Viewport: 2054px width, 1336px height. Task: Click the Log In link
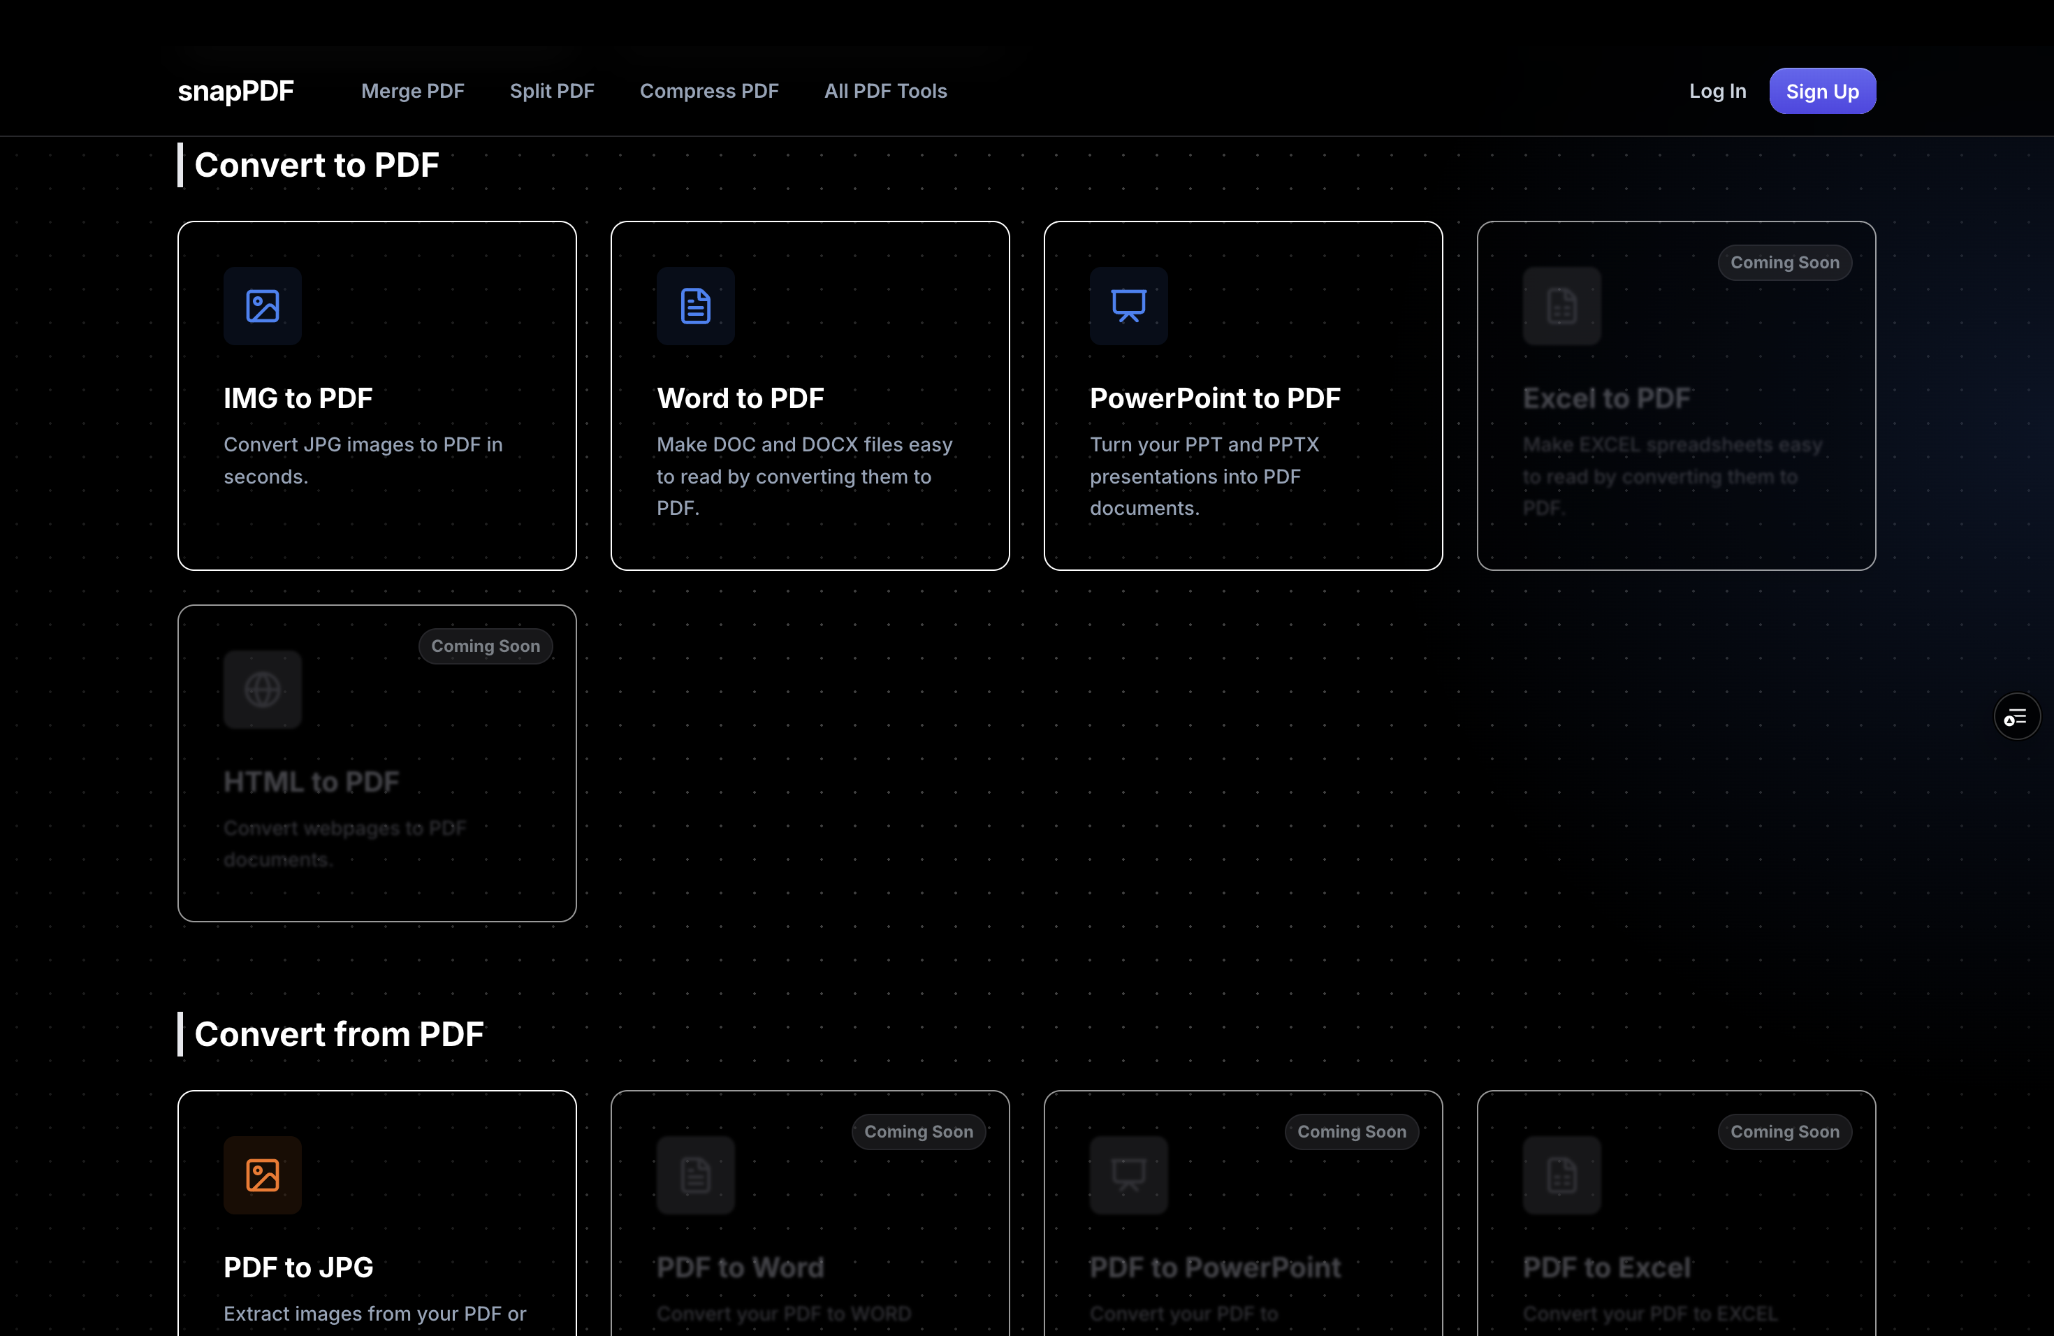tap(1717, 91)
